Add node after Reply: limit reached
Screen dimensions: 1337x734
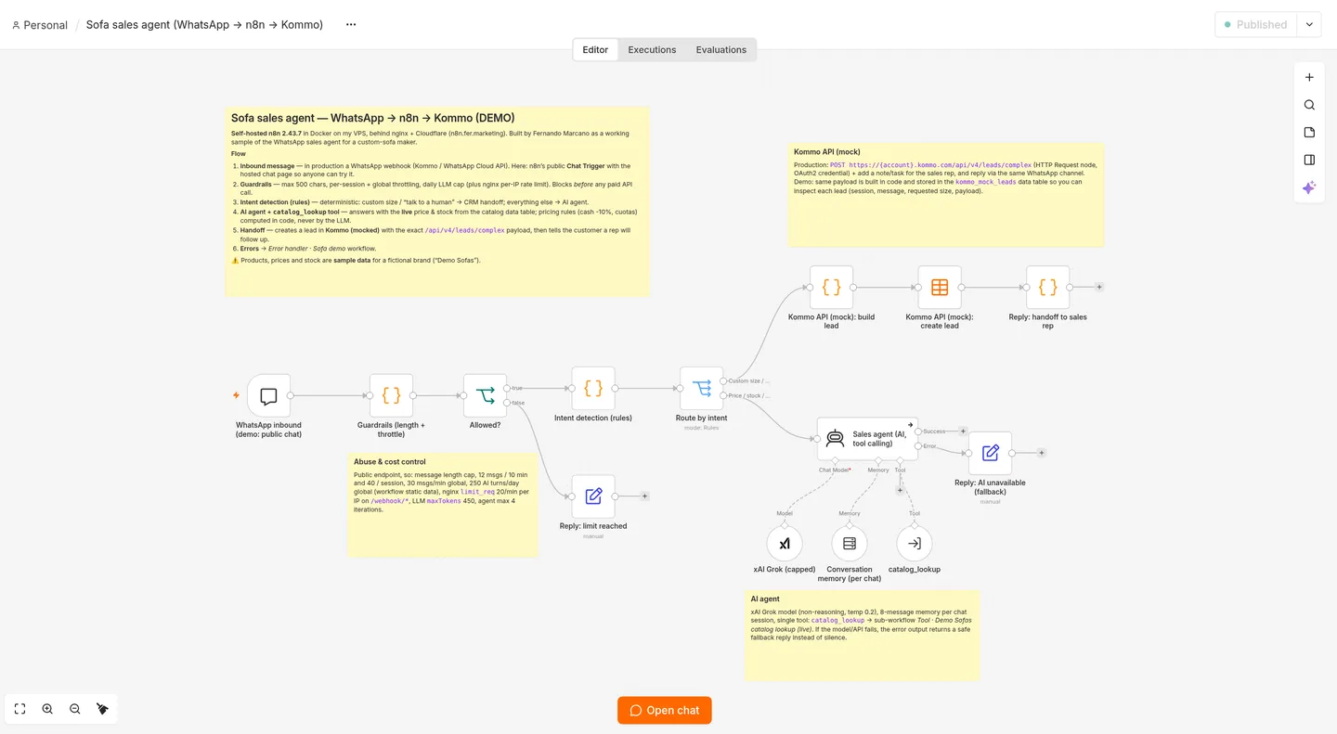[x=644, y=496]
